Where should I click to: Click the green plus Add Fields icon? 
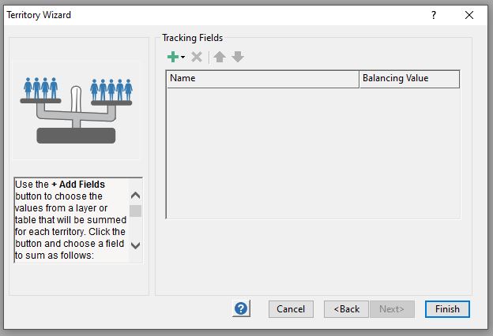(172, 57)
